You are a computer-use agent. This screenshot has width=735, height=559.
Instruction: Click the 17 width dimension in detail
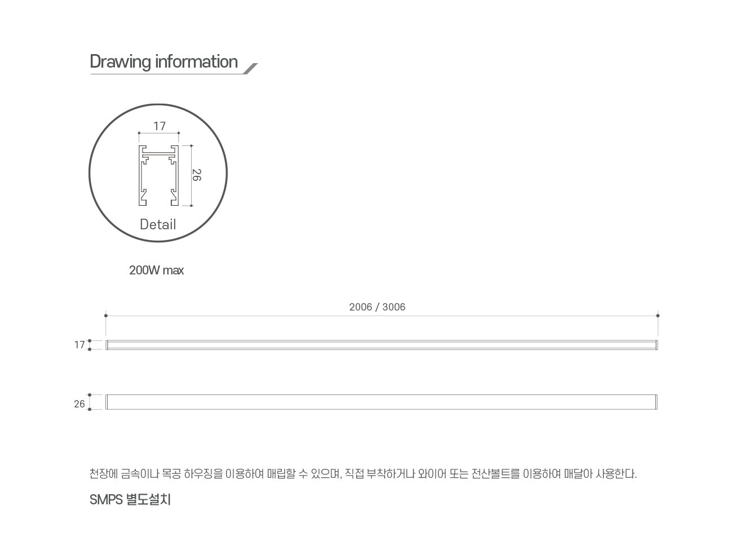pos(160,126)
